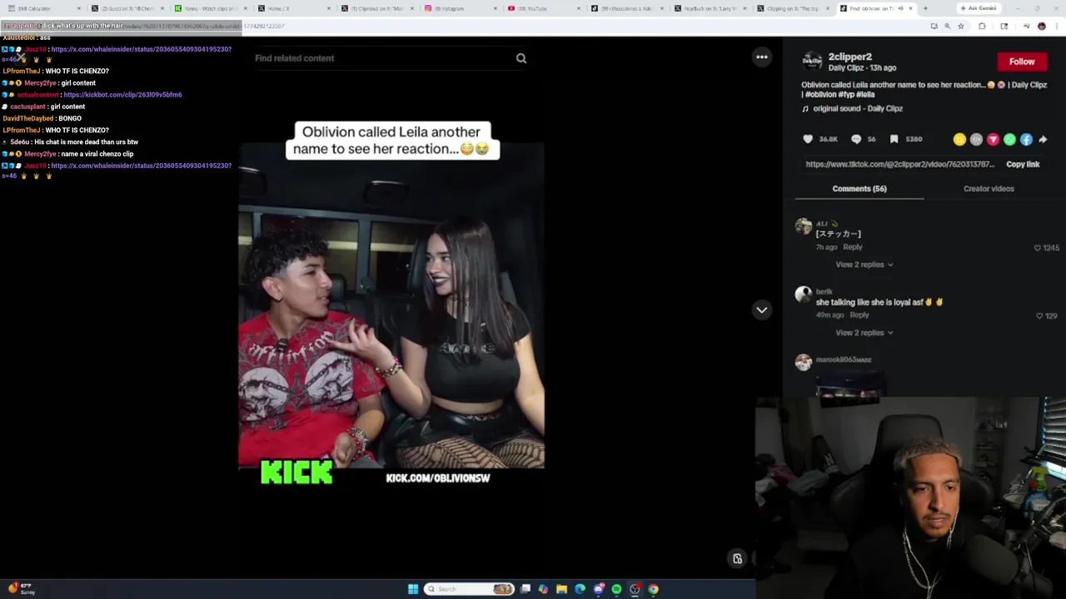Image resolution: width=1066 pixels, height=599 pixels.
Task: Like the video with the heart icon
Action: [x=808, y=140]
